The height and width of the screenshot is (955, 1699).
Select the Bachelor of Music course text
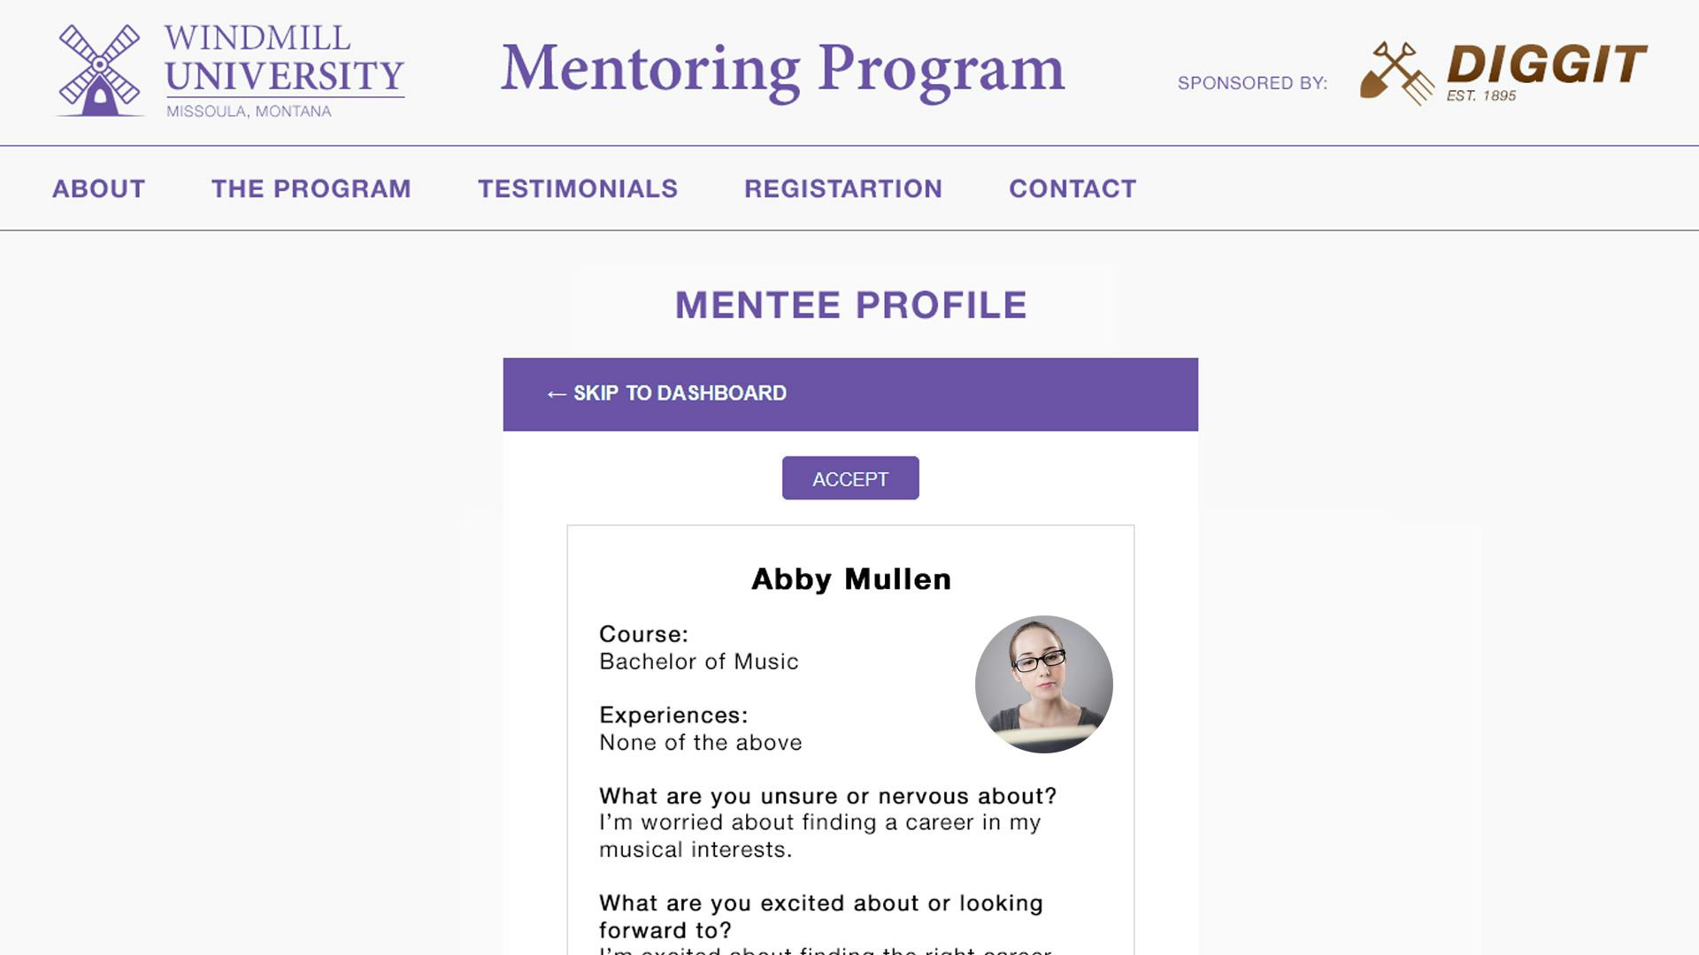point(698,661)
